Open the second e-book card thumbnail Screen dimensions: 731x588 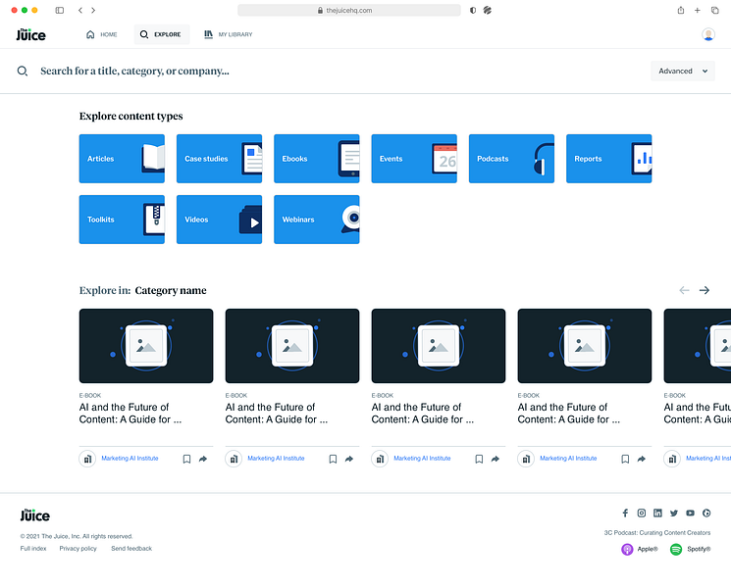[x=292, y=346]
